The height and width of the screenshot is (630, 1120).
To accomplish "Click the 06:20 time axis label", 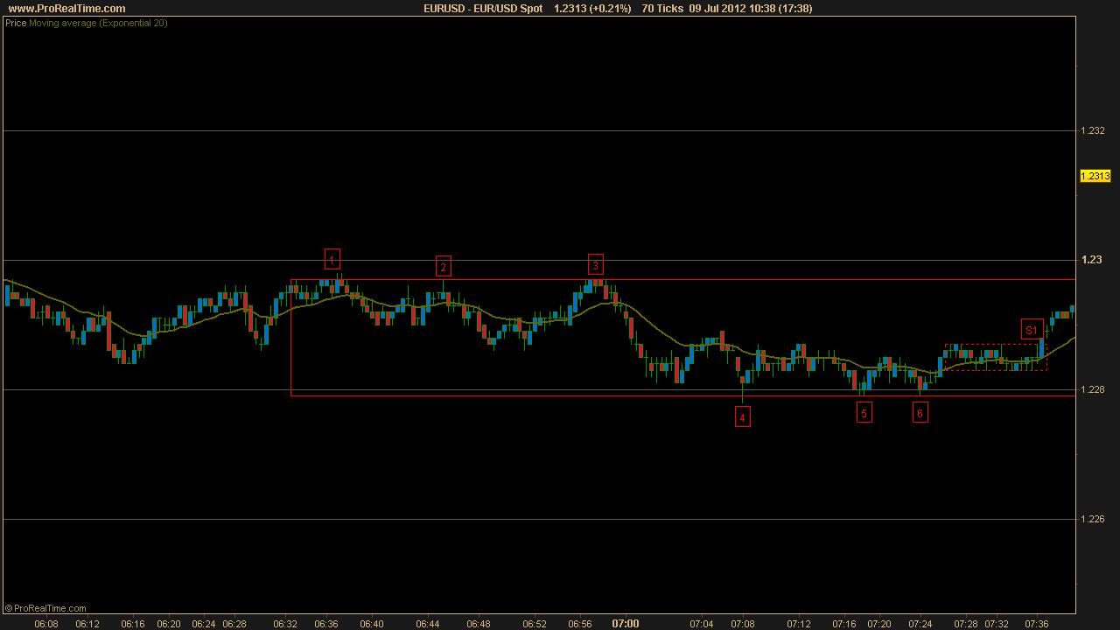I will 169,624.
